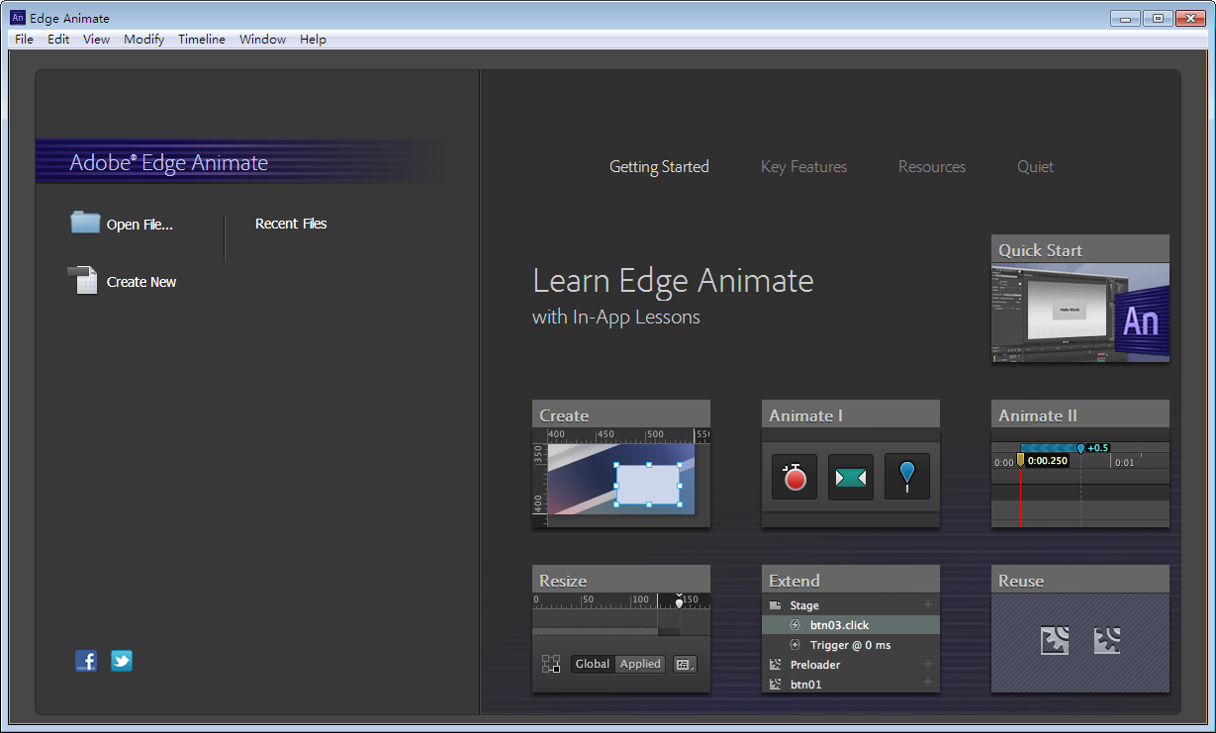Select the Trigger @ 0 ms row
The width and height of the screenshot is (1216, 733).
851,645
